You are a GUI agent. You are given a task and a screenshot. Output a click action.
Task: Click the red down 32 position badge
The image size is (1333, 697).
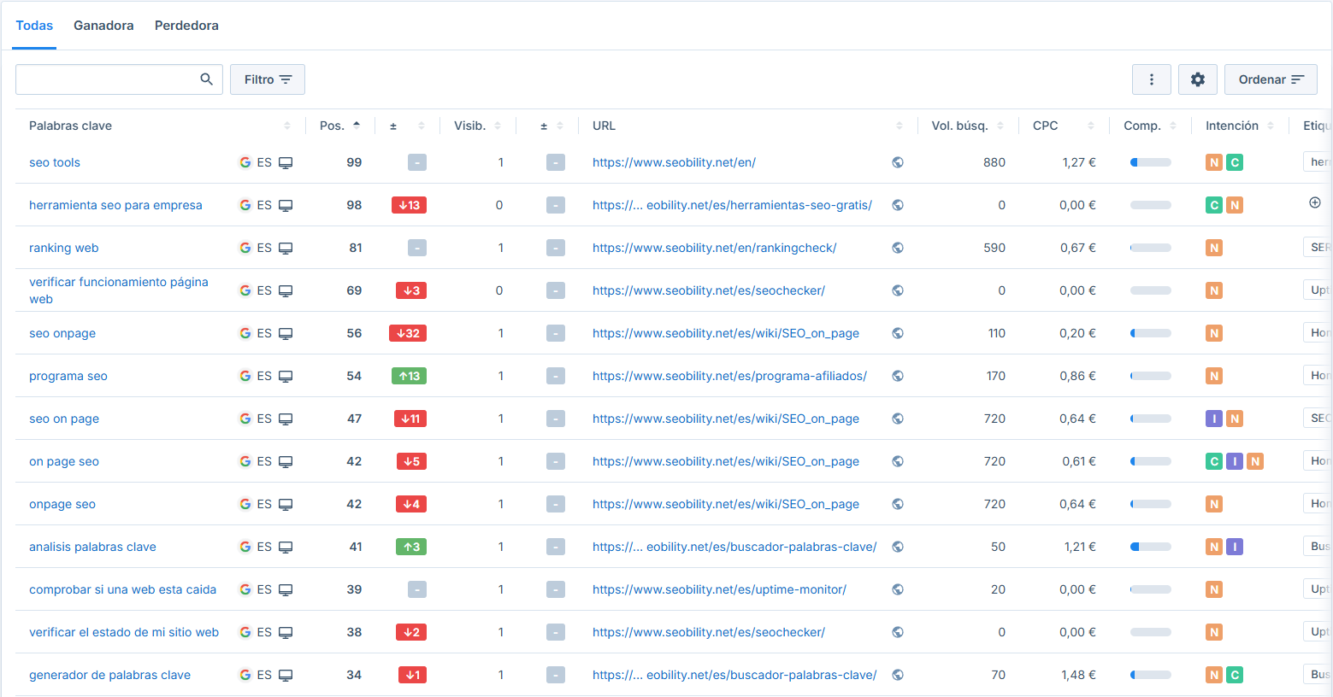click(x=408, y=333)
